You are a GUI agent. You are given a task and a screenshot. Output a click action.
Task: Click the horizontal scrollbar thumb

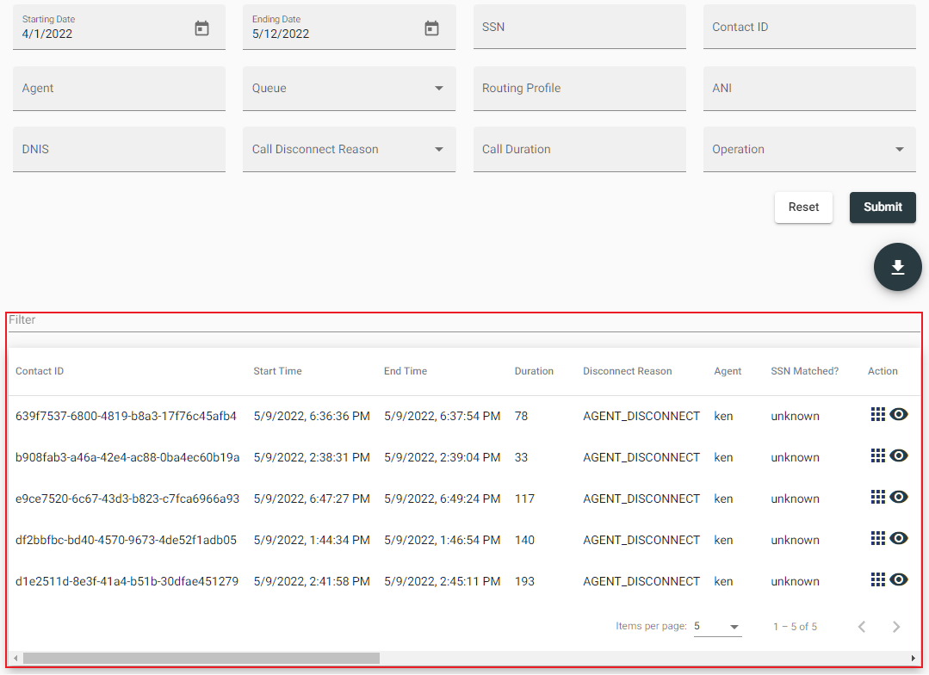(201, 658)
